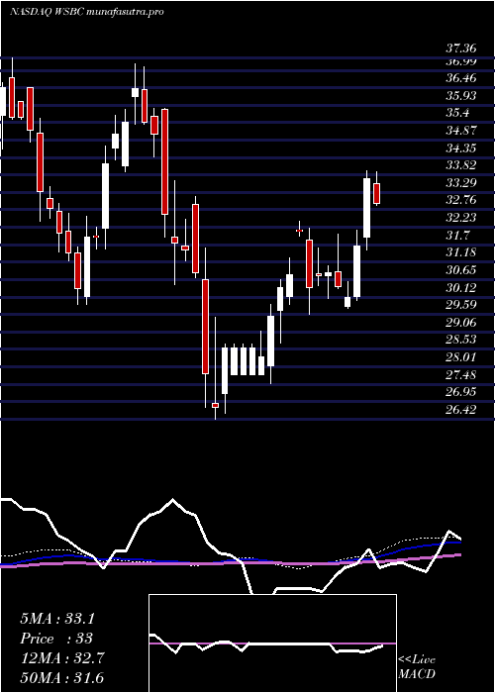The image size is (495, 693).
Task: Select the 32.23 price axis label
Action: pyautogui.click(x=461, y=218)
